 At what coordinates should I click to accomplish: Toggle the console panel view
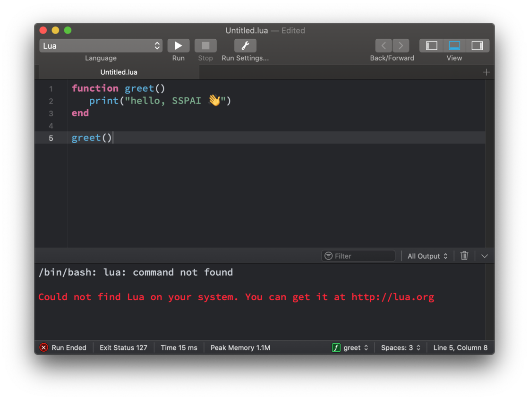454,45
